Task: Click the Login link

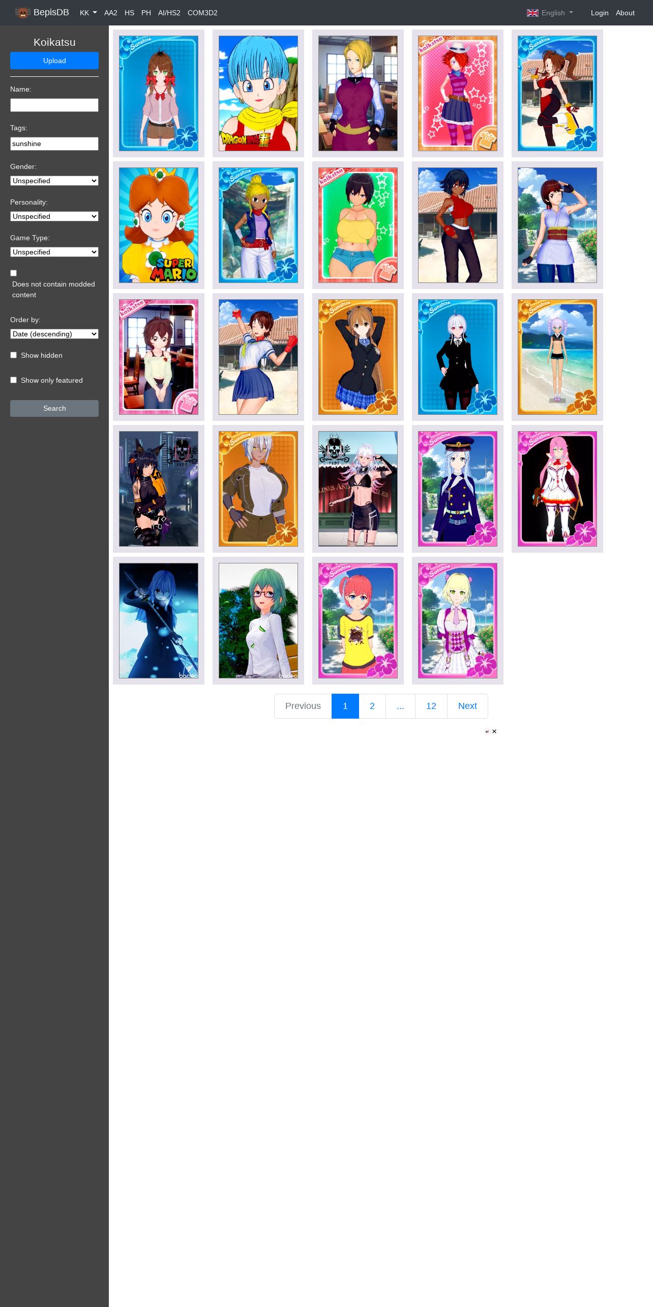Action: [x=600, y=13]
